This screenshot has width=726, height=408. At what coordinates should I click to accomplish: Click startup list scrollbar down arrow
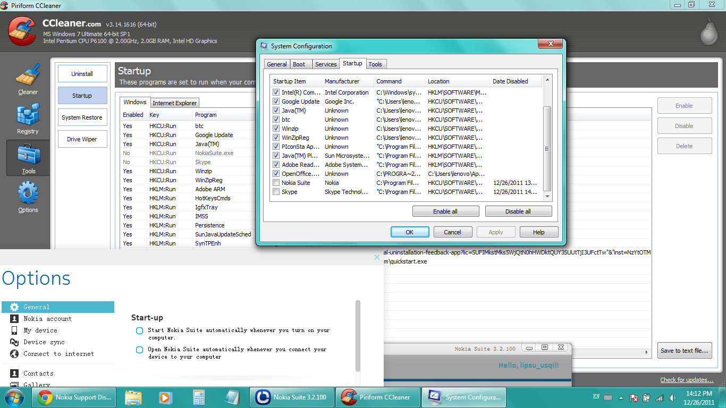click(547, 197)
